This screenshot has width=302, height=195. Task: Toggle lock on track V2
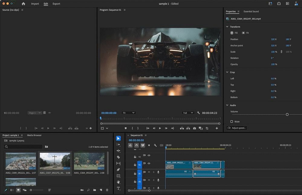click(135, 157)
